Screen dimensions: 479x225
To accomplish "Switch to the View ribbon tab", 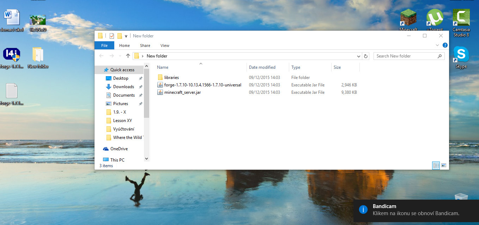I will pyautogui.click(x=165, y=45).
